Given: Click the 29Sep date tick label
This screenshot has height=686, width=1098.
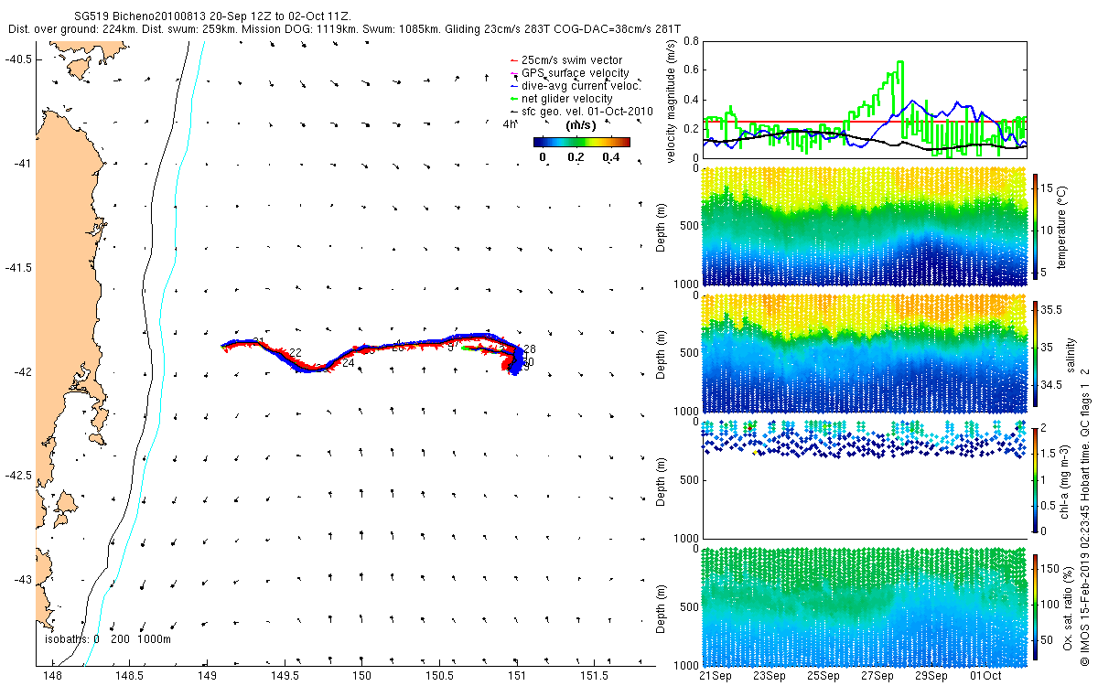Looking at the screenshot, I should coord(931,676).
